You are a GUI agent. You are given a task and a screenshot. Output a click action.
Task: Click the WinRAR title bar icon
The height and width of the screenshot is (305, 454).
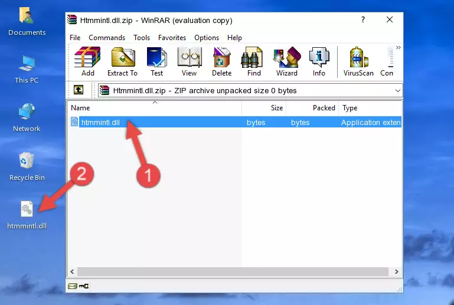(72, 20)
